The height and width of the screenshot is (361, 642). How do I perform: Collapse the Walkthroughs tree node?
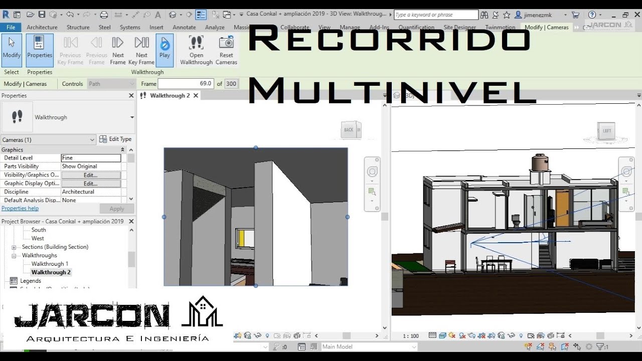[14, 256]
